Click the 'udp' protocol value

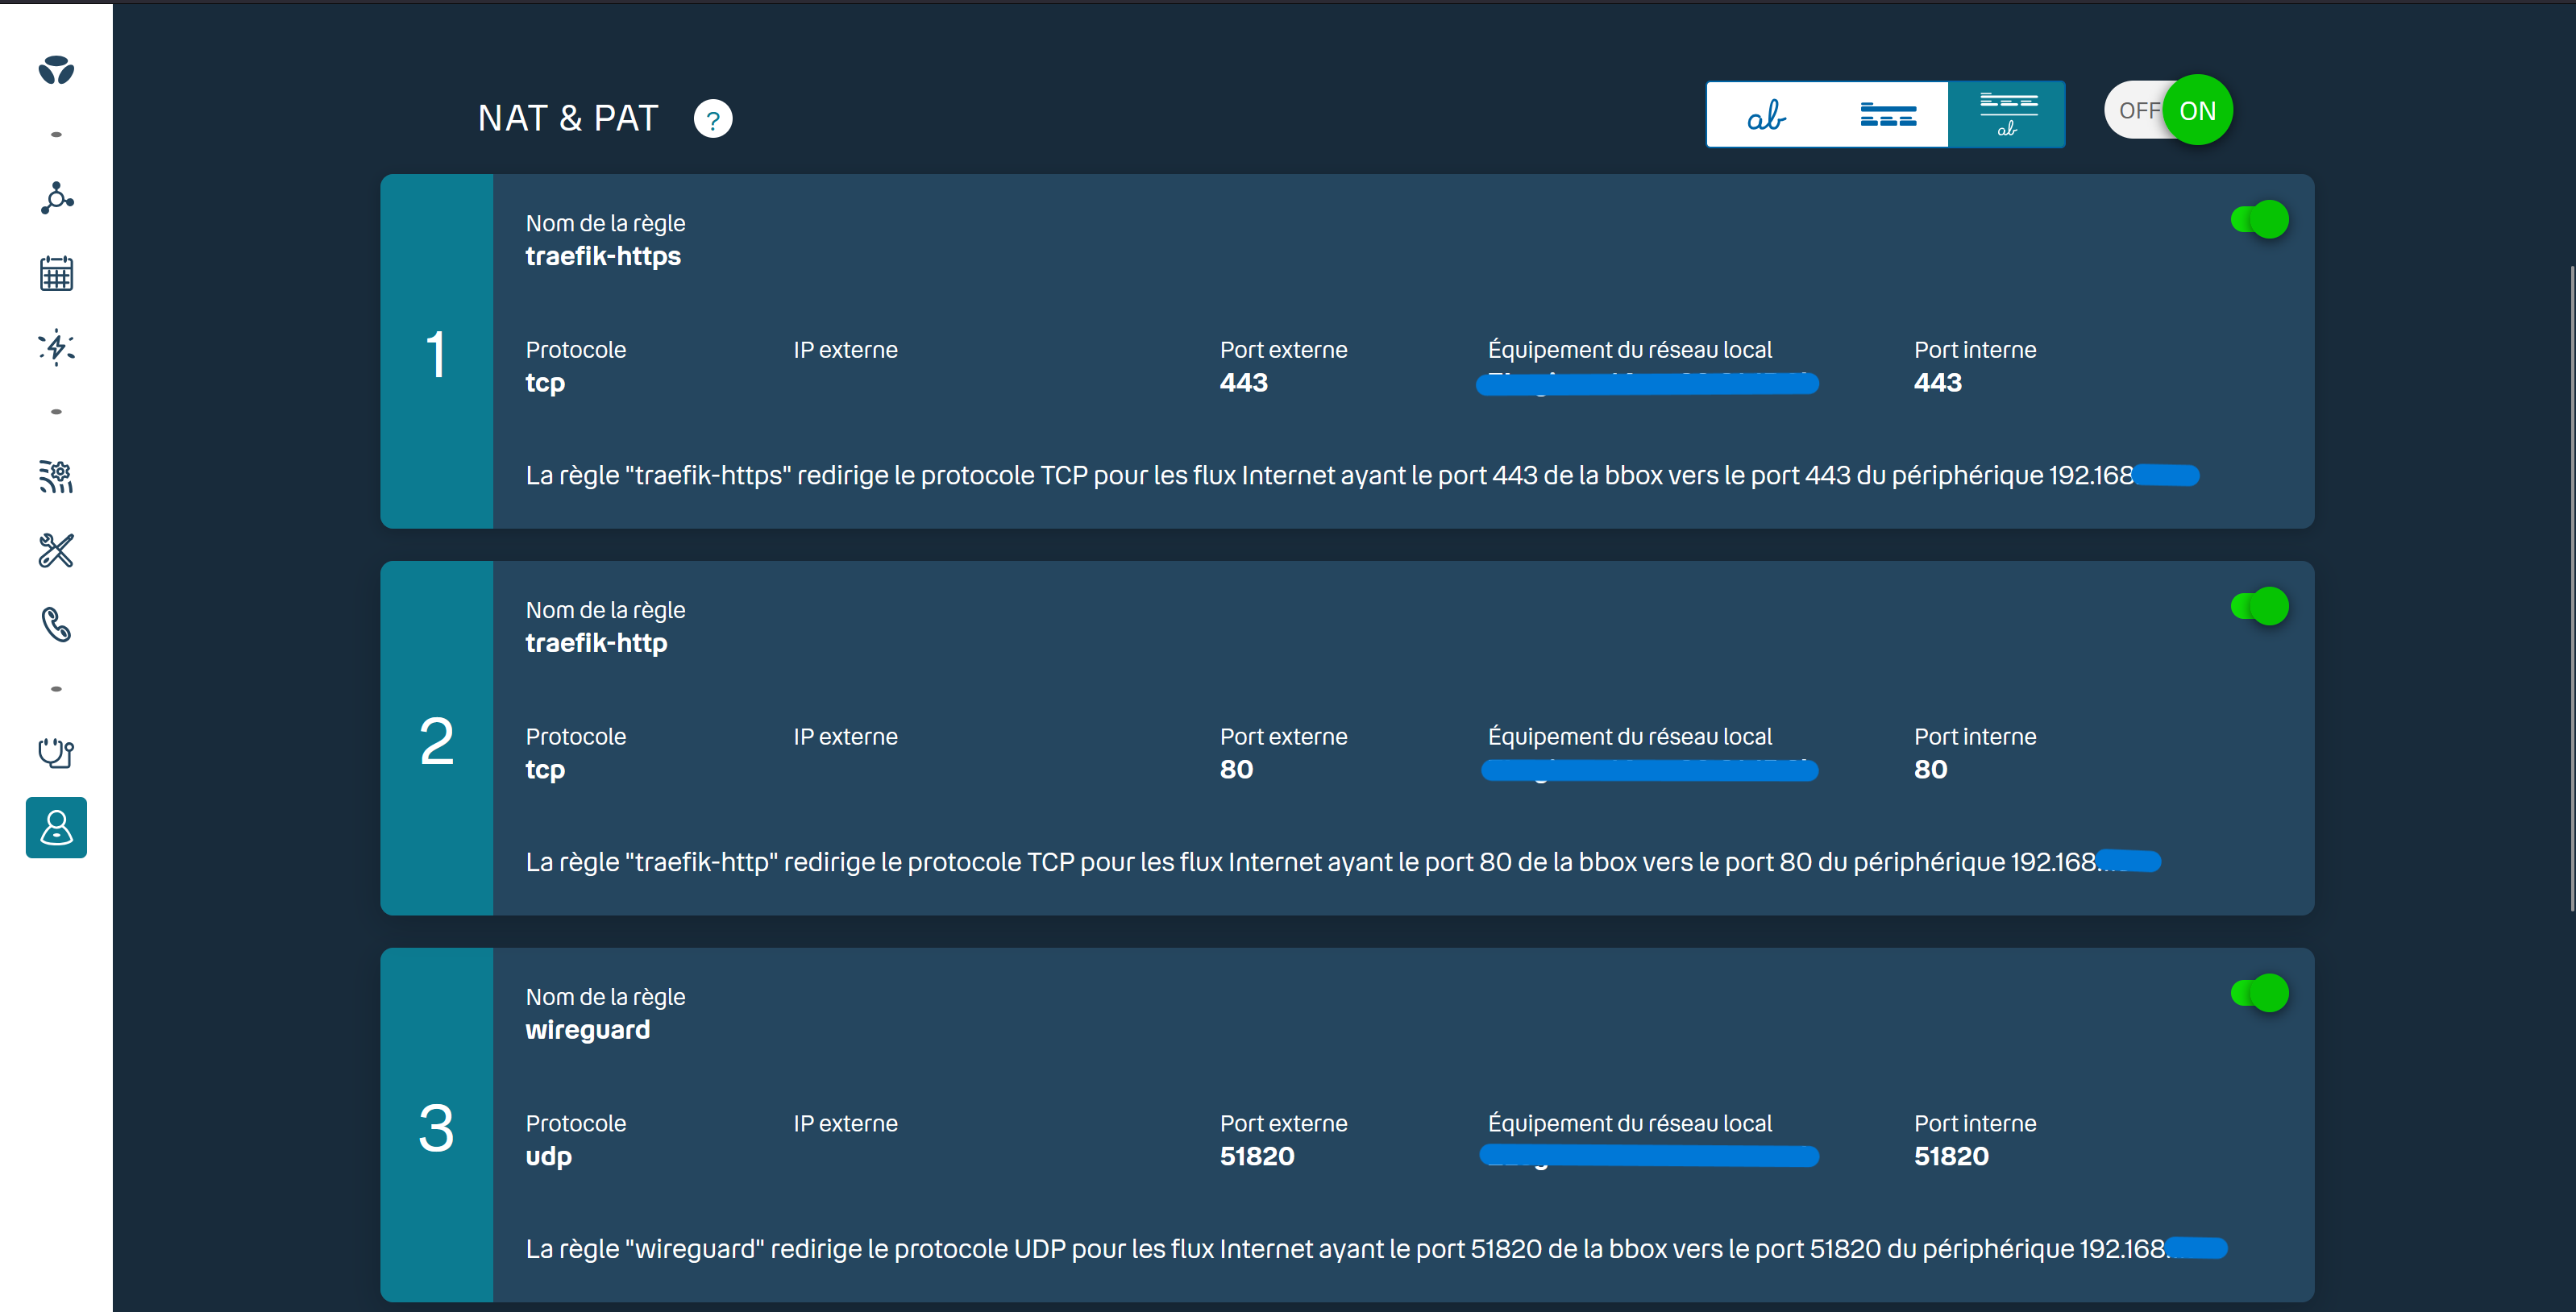(549, 1157)
